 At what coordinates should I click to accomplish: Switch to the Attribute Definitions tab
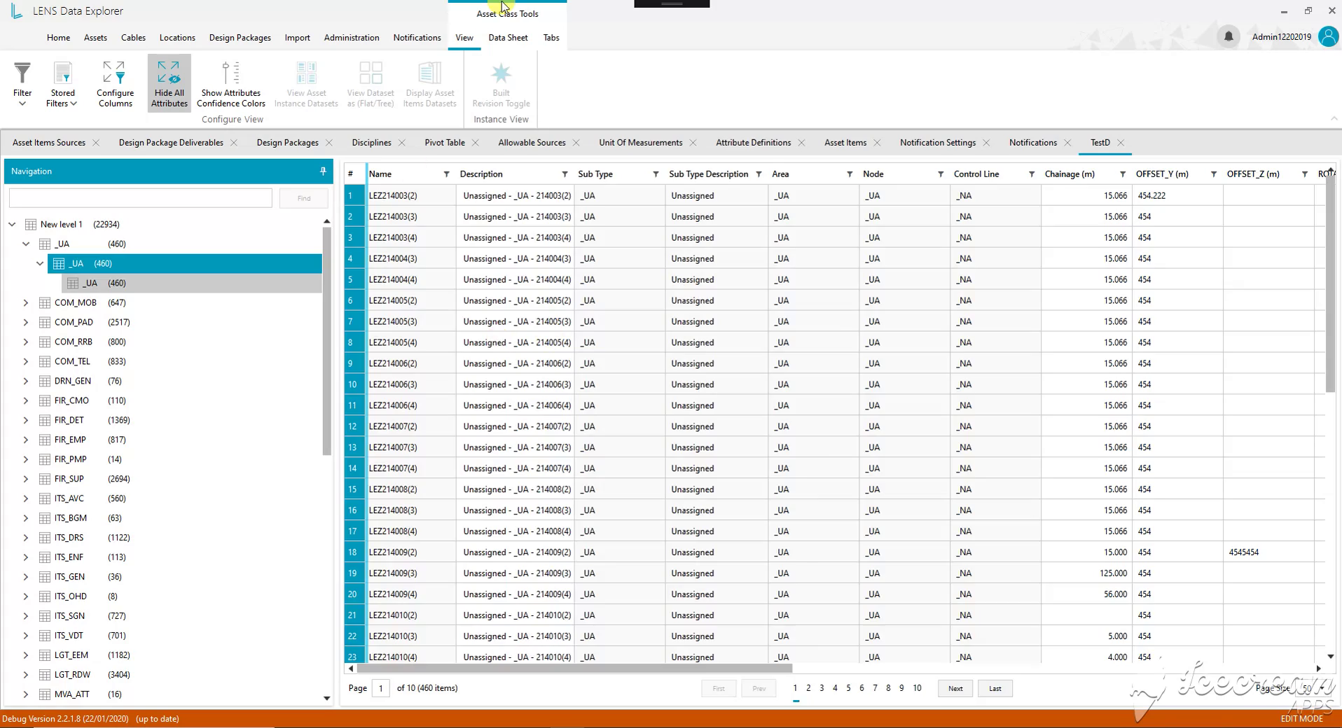point(753,143)
